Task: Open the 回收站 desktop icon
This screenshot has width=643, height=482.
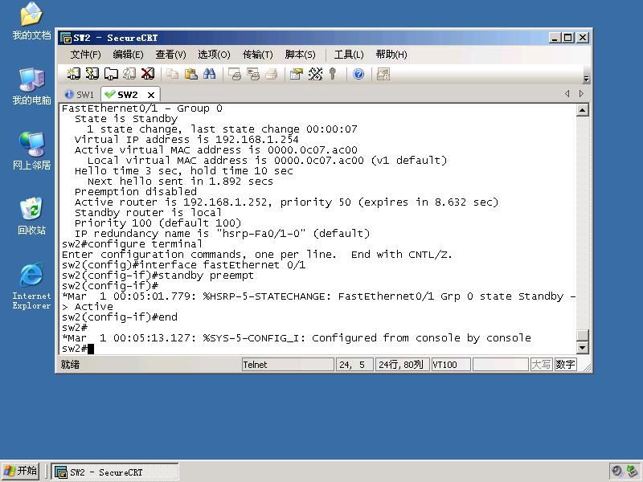Action: (31, 216)
